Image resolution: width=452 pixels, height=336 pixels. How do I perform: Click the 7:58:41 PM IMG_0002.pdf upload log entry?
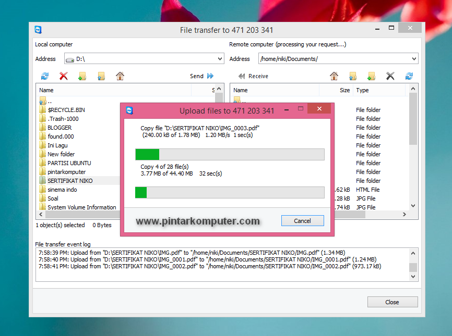pos(210,266)
